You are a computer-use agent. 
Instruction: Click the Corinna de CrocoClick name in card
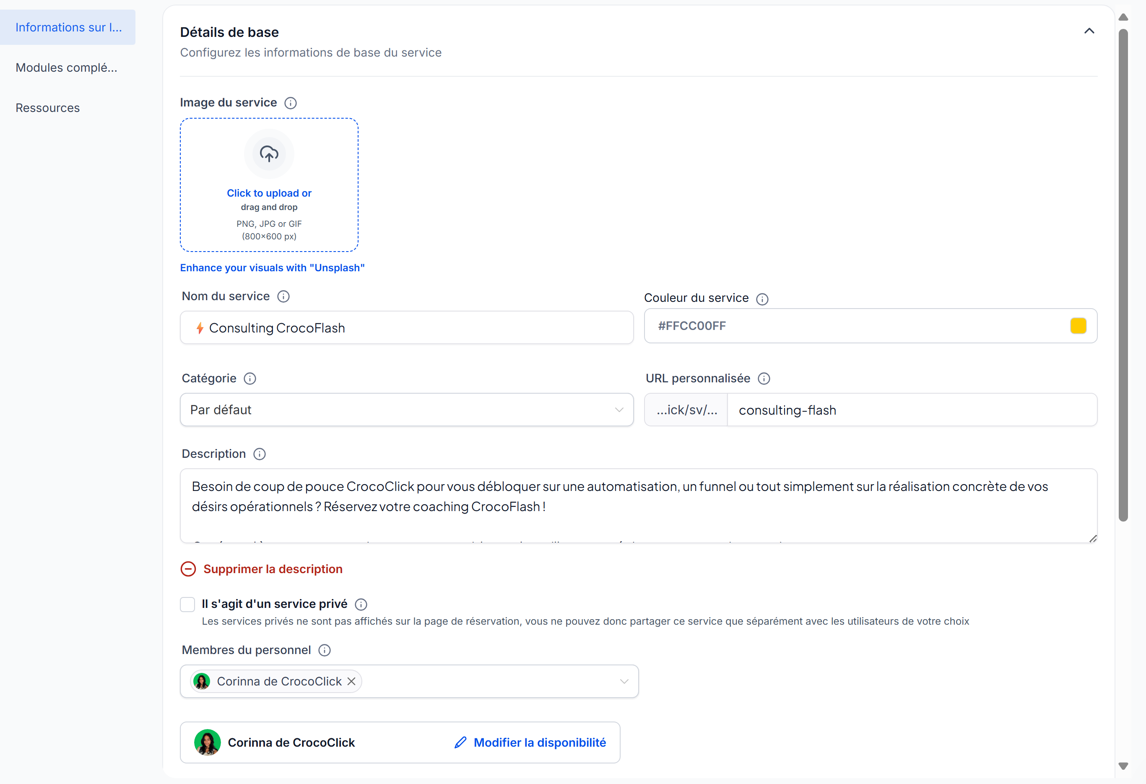291,742
